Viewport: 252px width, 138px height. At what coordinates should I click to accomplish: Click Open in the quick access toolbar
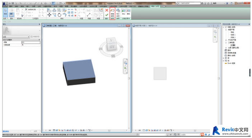(x=10, y=3)
